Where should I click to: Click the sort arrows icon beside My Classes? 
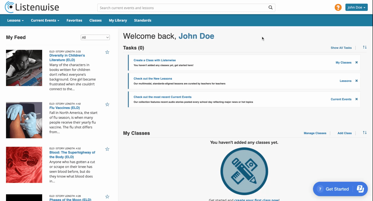click(x=365, y=133)
